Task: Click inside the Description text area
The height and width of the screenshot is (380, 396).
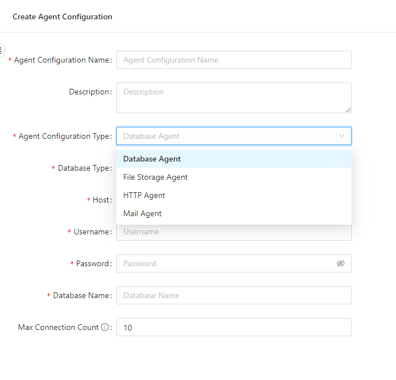Action: [x=234, y=97]
